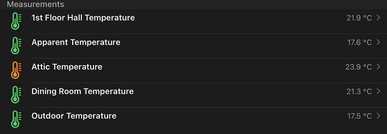Image resolution: width=387 pixels, height=134 pixels.
Task: Expand 1st Floor Hall Temperature chevron
Action: (379, 18)
